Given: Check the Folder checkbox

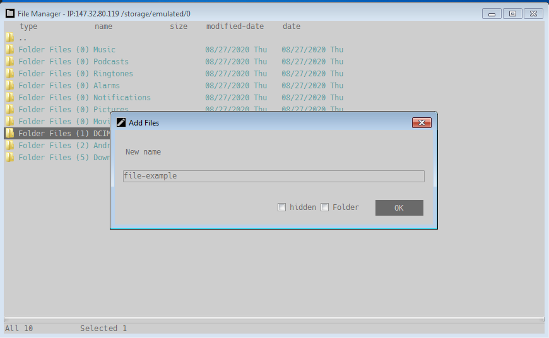Looking at the screenshot, I should pyautogui.click(x=324, y=207).
